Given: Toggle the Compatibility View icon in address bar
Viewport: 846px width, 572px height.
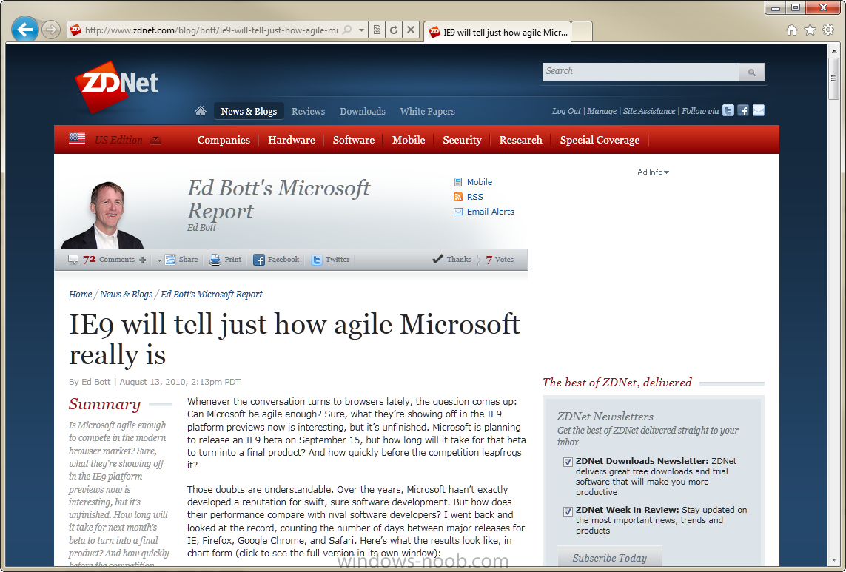Looking at the screenshot, I should [x=377, y=30].
